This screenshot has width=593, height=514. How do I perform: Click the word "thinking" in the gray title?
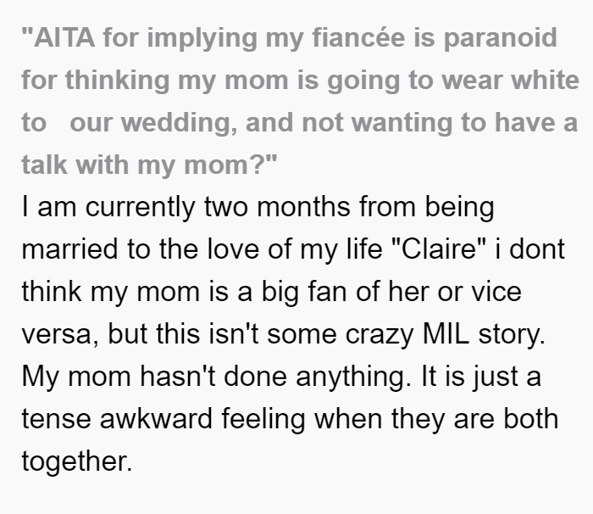click(117, 81)
